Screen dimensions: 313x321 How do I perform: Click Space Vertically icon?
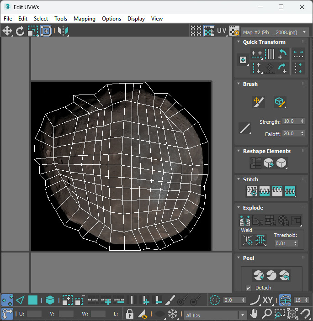coord(298,68)
